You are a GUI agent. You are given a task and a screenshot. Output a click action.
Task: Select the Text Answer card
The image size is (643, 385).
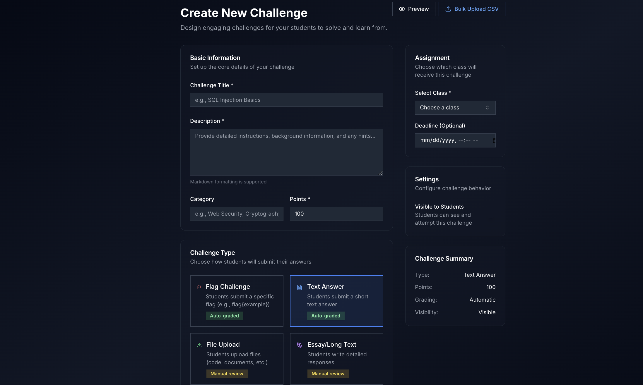(336, 301)
